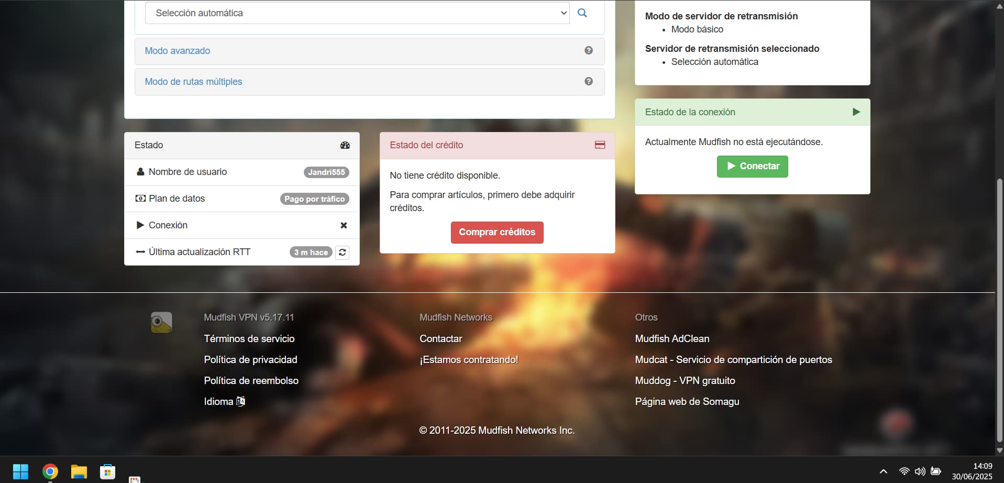Click the Plan de datos row label
This screenshot has height=483, width=1004.
(176, 199)
